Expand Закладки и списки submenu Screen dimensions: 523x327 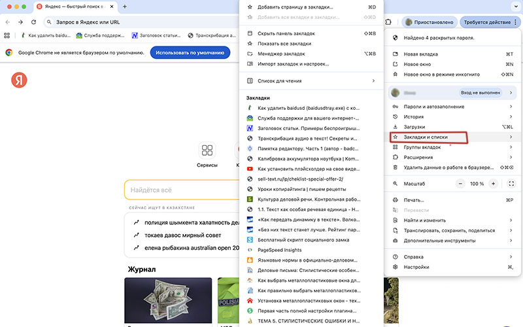tap(452, 137)
